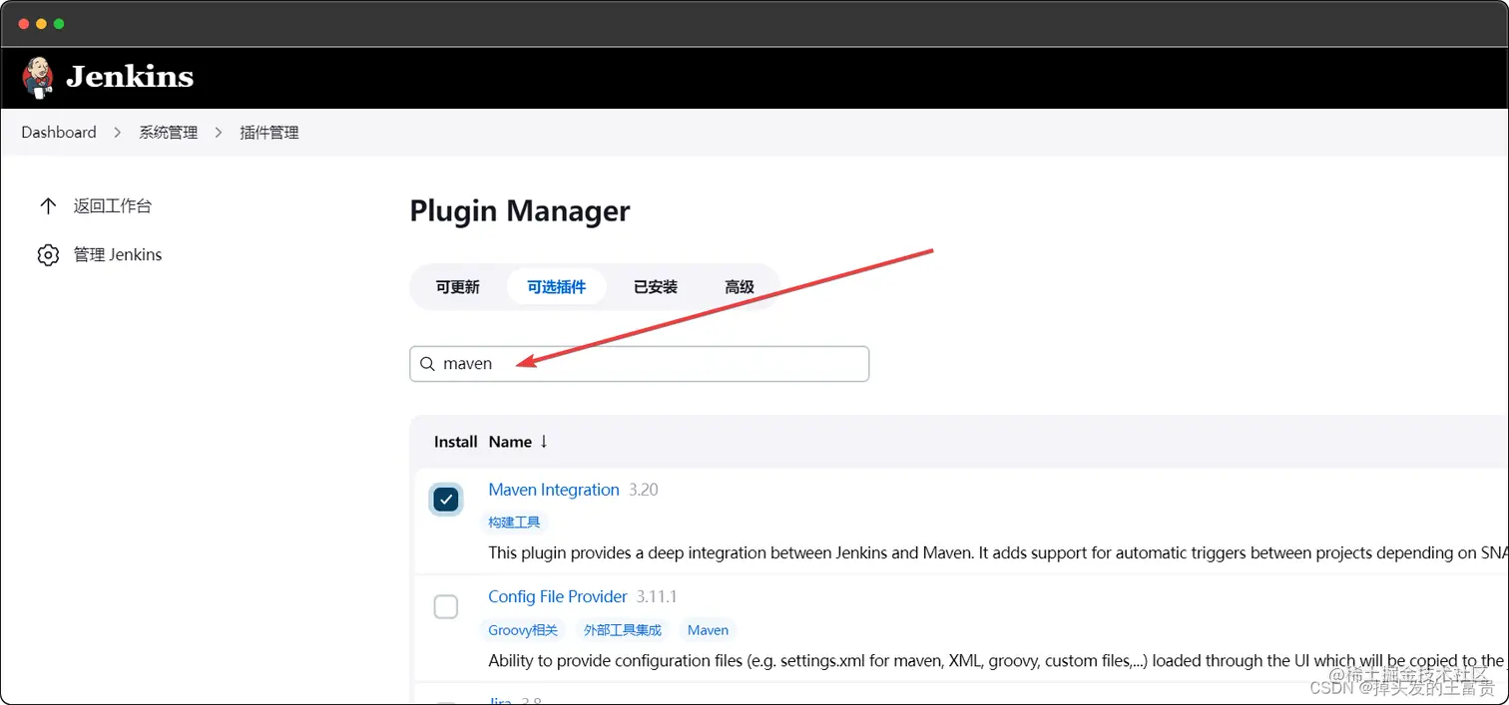Switch to the 已安装 tab
This screenshot has height=705, width=1509.
(x=655, y=287)
